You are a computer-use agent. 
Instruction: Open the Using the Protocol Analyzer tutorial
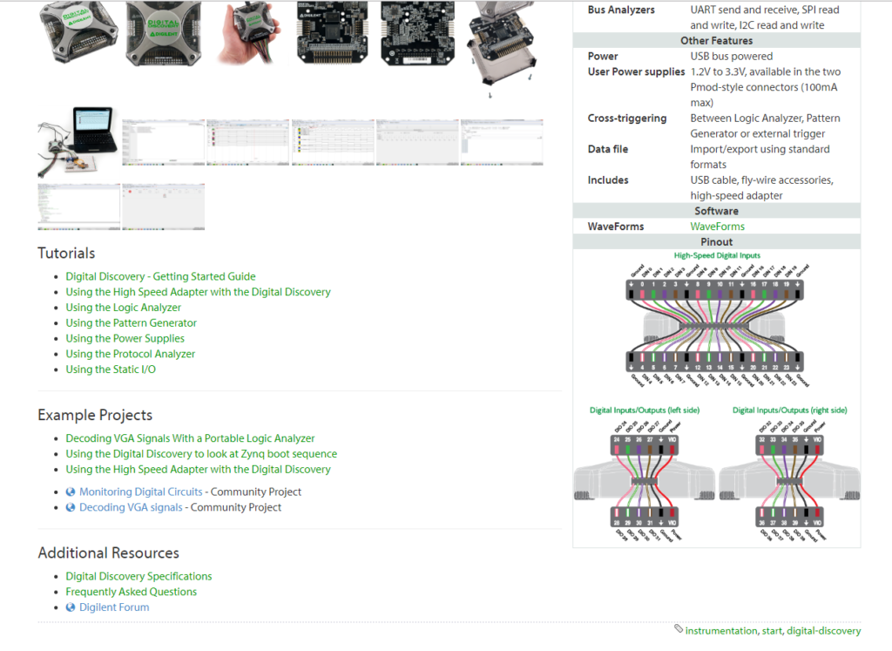tap(130, 354)
